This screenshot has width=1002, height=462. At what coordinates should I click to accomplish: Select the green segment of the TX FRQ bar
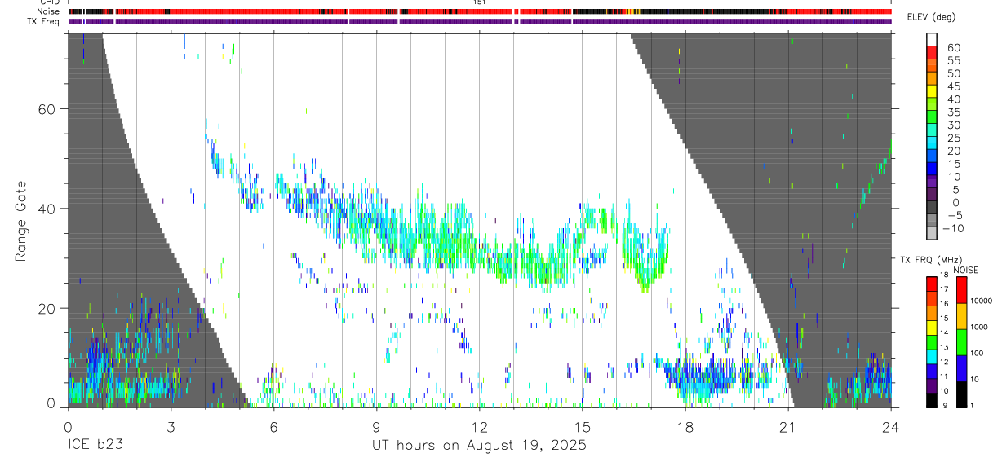[932, 342]
